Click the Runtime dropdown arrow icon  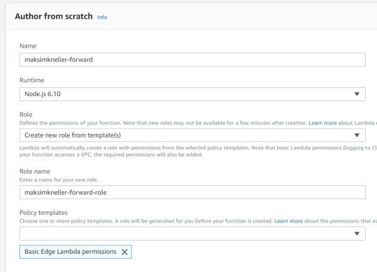357,94
